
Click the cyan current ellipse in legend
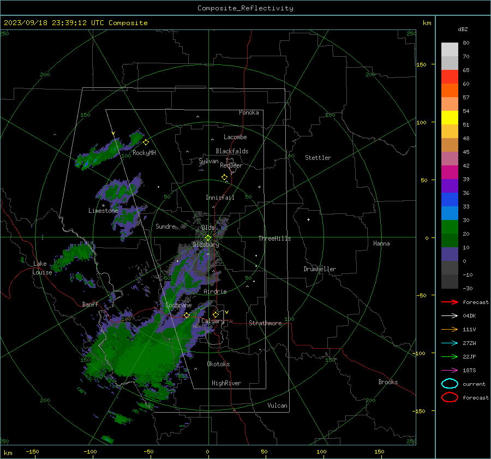[x=450, y=384]
